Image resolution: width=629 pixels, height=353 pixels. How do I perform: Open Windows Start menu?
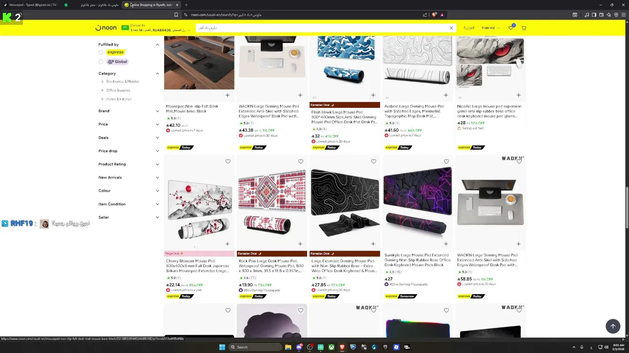222,347
